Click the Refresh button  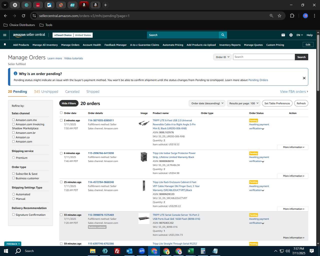point(301,103)
